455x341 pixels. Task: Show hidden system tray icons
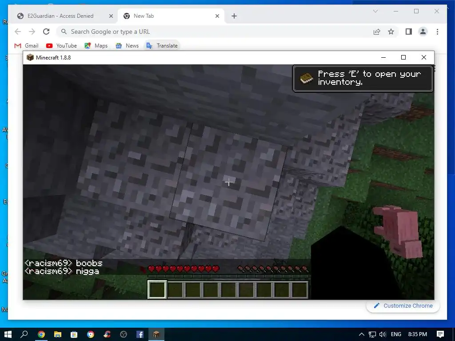(x=362, y=334)
